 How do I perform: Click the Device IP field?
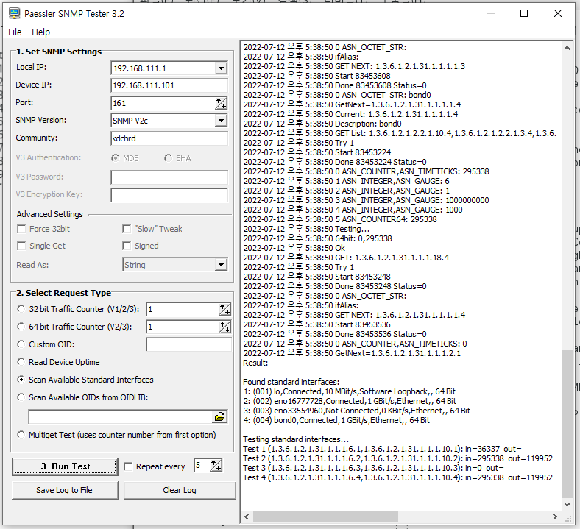(x=169, y=85)
